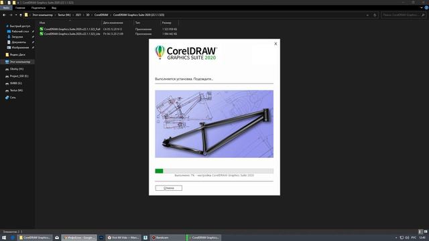The image size is (429, 241).
Task: Open Explorer help icon
Action: 426,8
